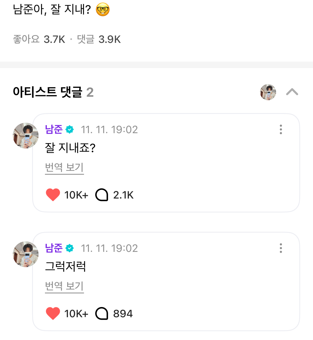
Task: Tap the 좋아요 3.7K count
Action: (39, 39)
